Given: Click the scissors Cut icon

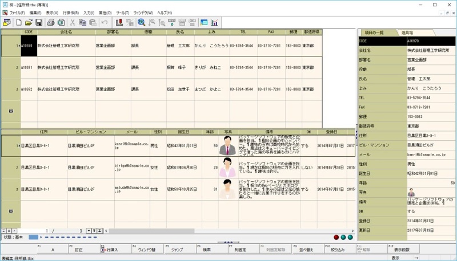Looking at the screenshot, I should pos(73,22).
